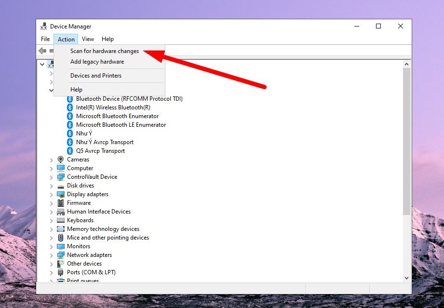
Task: Expand the Monitors category
Action: (x=52, y=246)
